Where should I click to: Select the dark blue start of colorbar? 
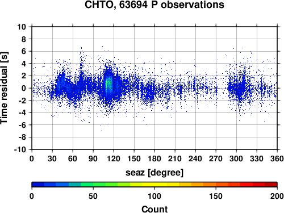pos(38,185)
